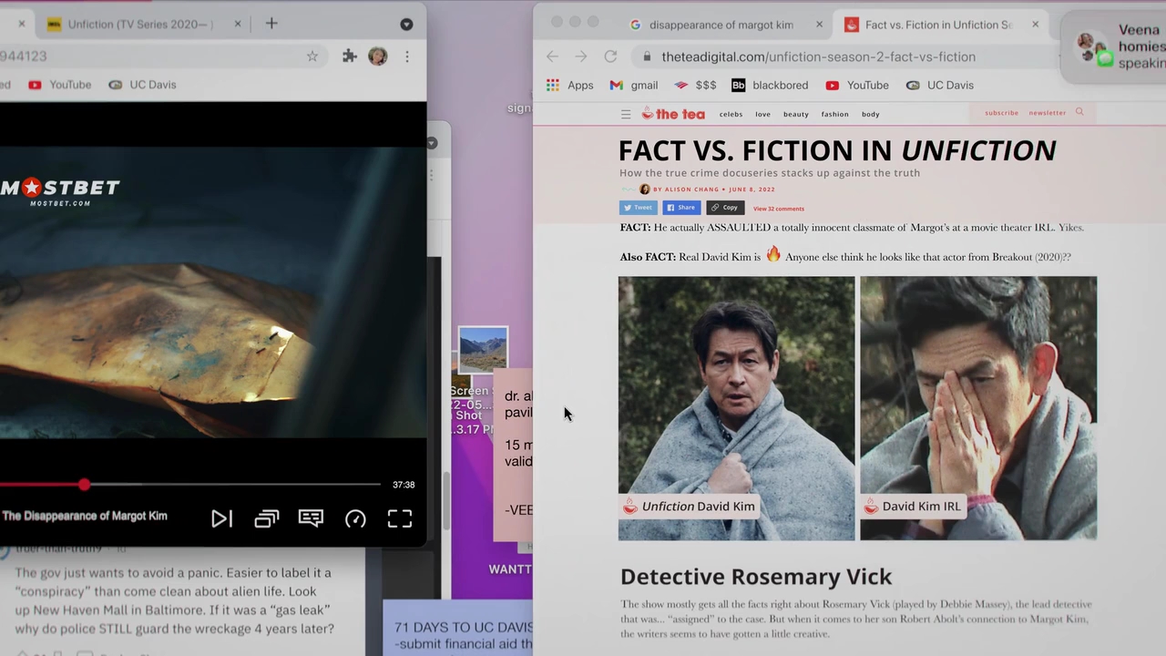Open the $$$ bookmark in right browser
This screenshot has width=1166, height=656.
coord(695,85)
